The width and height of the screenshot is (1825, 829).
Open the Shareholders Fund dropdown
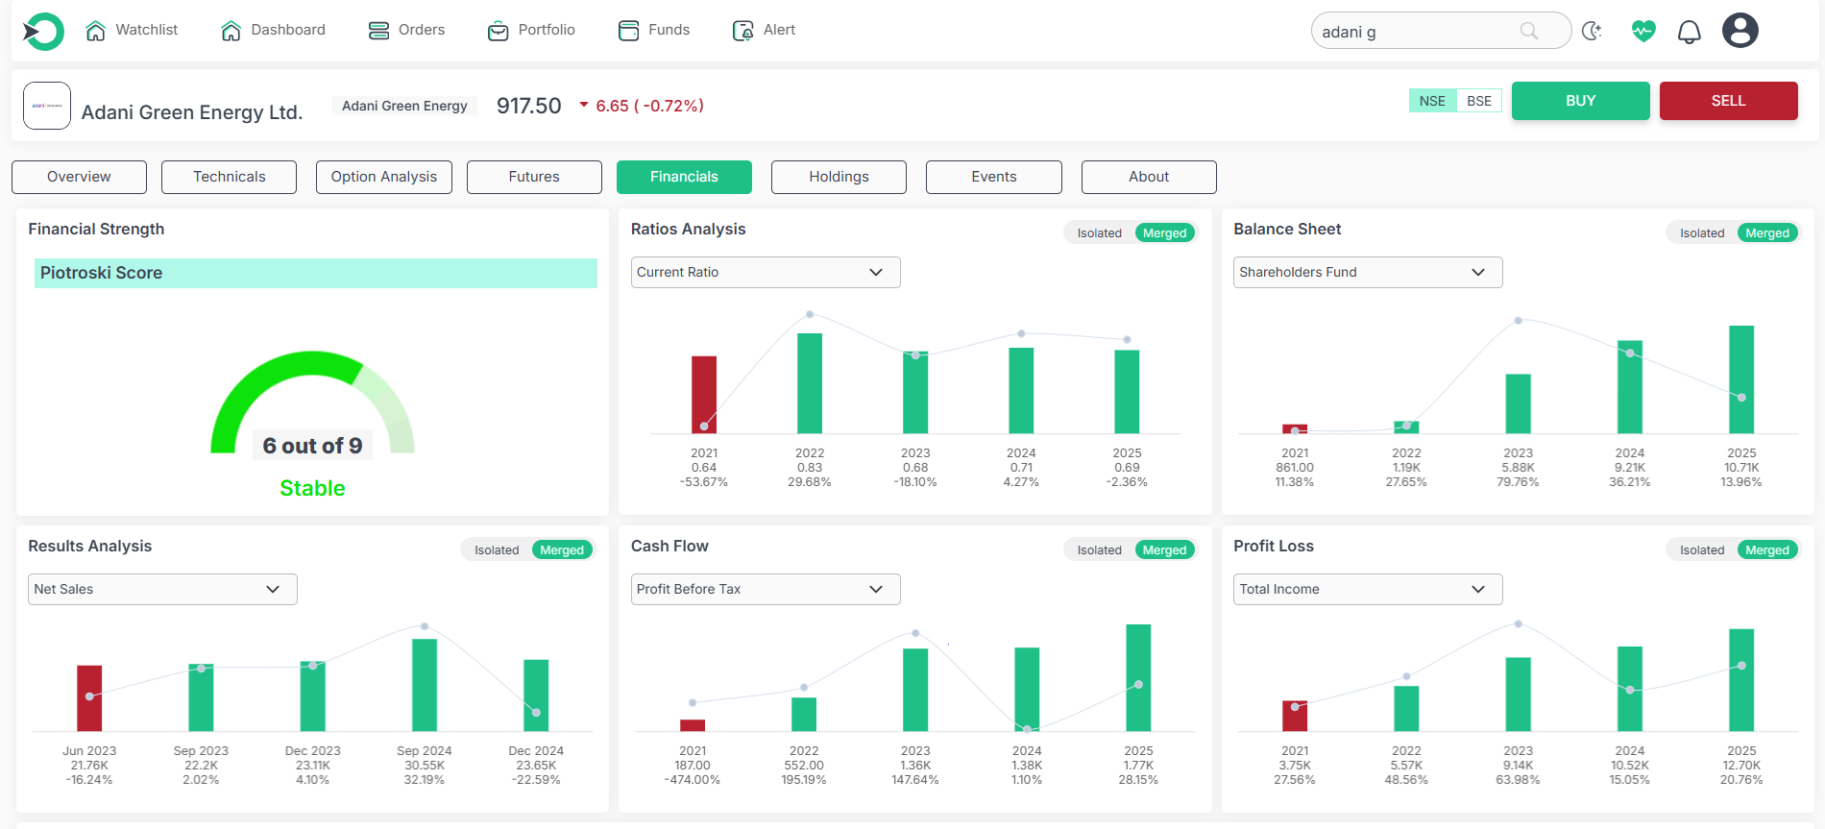pyautogui.click(x=1368, y=272)
